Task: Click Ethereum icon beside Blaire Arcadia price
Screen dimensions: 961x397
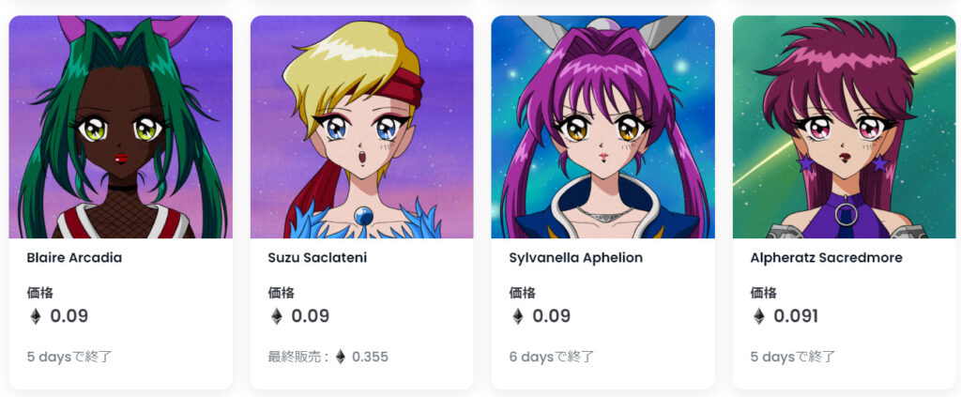Action: (x=36, y=316)
